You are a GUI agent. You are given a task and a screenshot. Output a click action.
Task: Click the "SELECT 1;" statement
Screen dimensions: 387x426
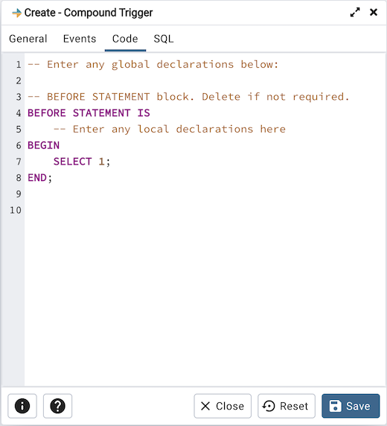point(82,162)
